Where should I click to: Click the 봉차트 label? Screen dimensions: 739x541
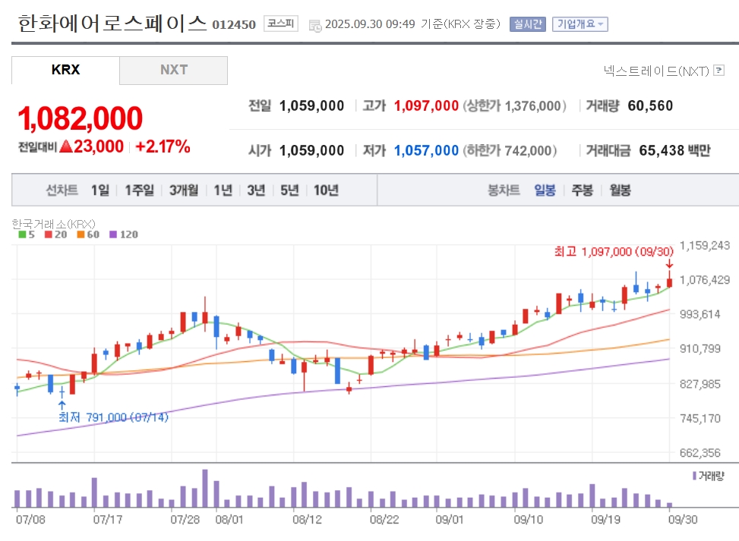(x=504, y=190)
